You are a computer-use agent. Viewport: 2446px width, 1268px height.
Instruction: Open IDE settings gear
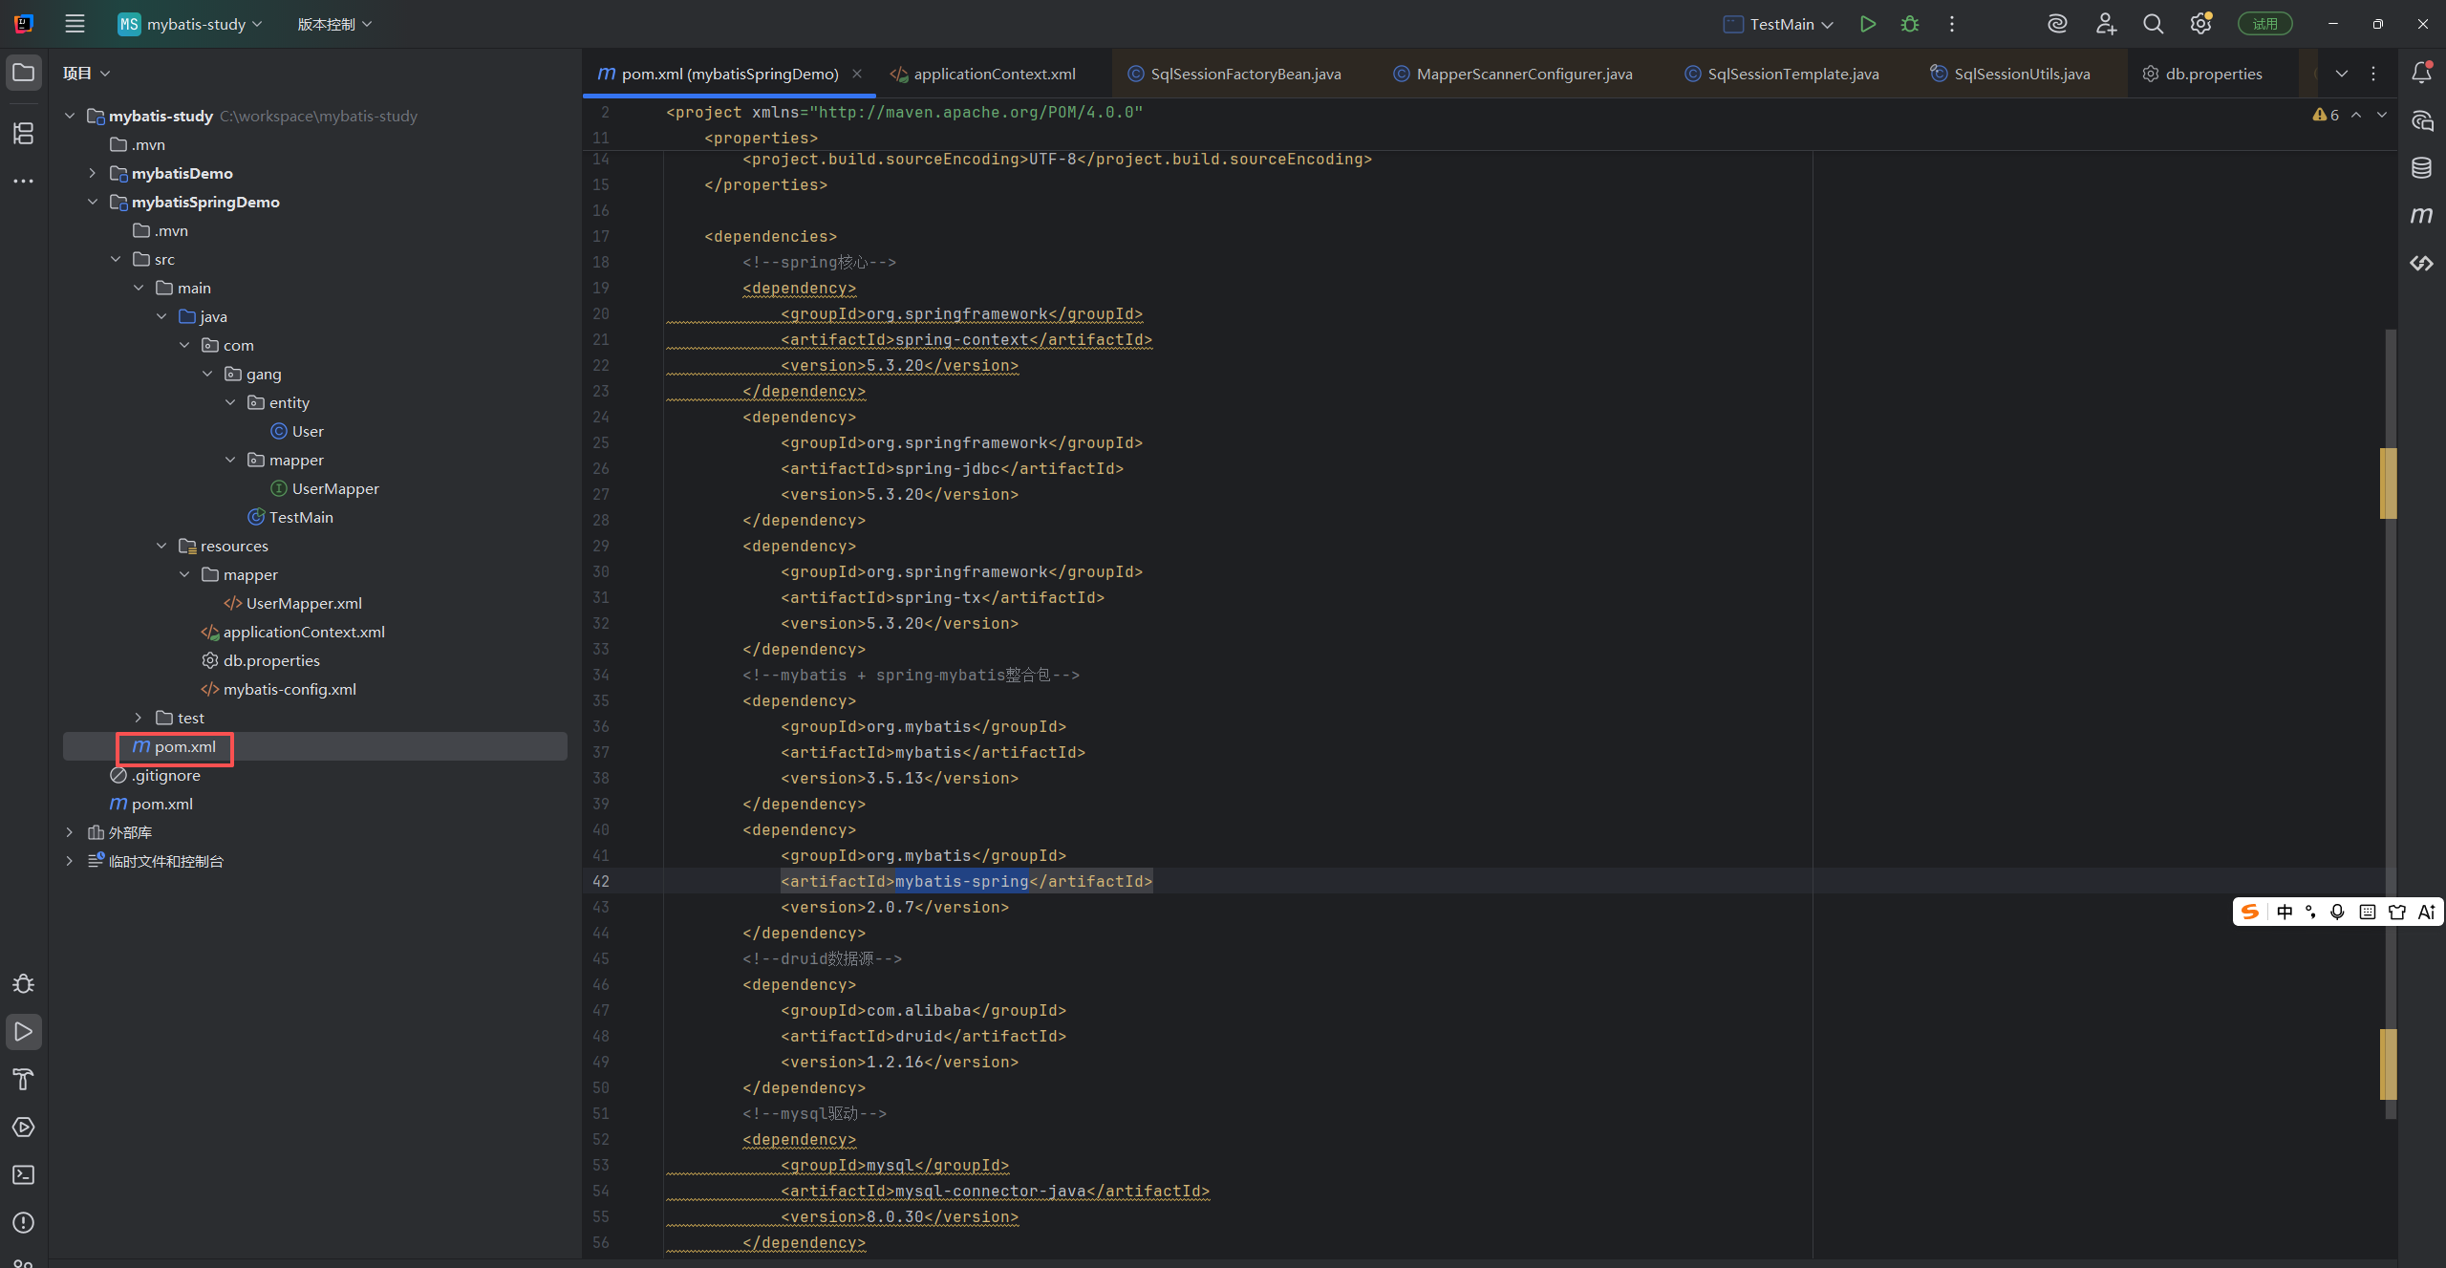coord(2200,24)
